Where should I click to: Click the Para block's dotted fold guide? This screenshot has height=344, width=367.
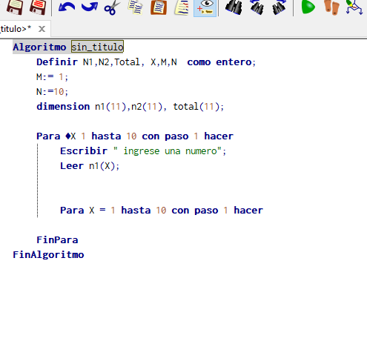pos(38,180)
